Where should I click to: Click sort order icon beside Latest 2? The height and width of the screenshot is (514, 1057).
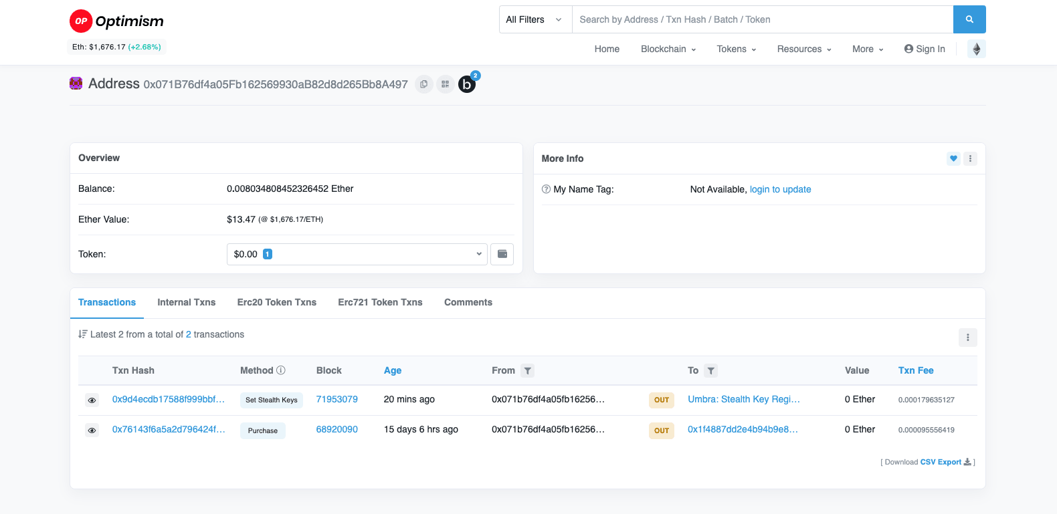coord(83,334)
